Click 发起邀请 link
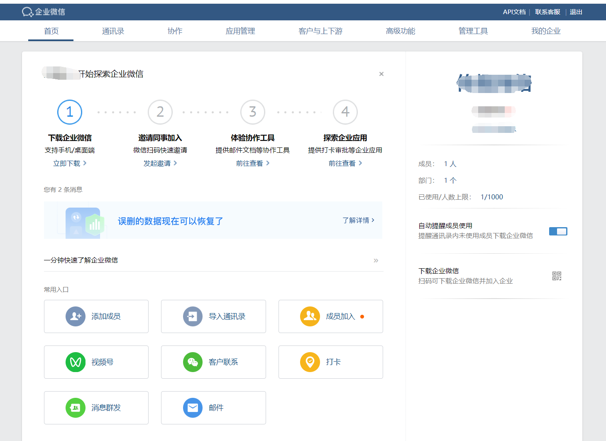The width and height of the screenshot is (606, 441). point(157,163)
